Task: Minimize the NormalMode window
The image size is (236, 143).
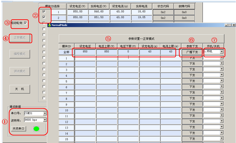Action: pos(226,25)
